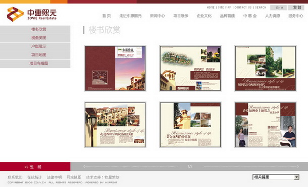Click the ZOVIE Real Estate logo
The width and height of the screenshot is (308, 187).
click(32, 14)
